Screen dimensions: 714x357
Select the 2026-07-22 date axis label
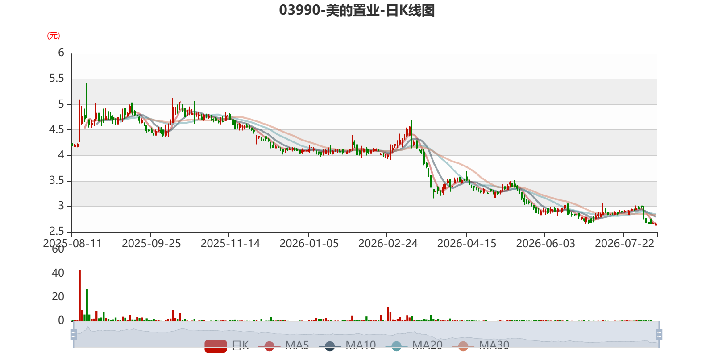coord(624,244)
